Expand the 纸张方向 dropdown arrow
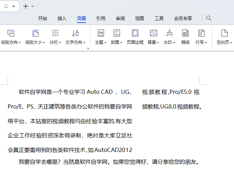The height and width of the screenshot is (186, 234). tap(20, 42)
